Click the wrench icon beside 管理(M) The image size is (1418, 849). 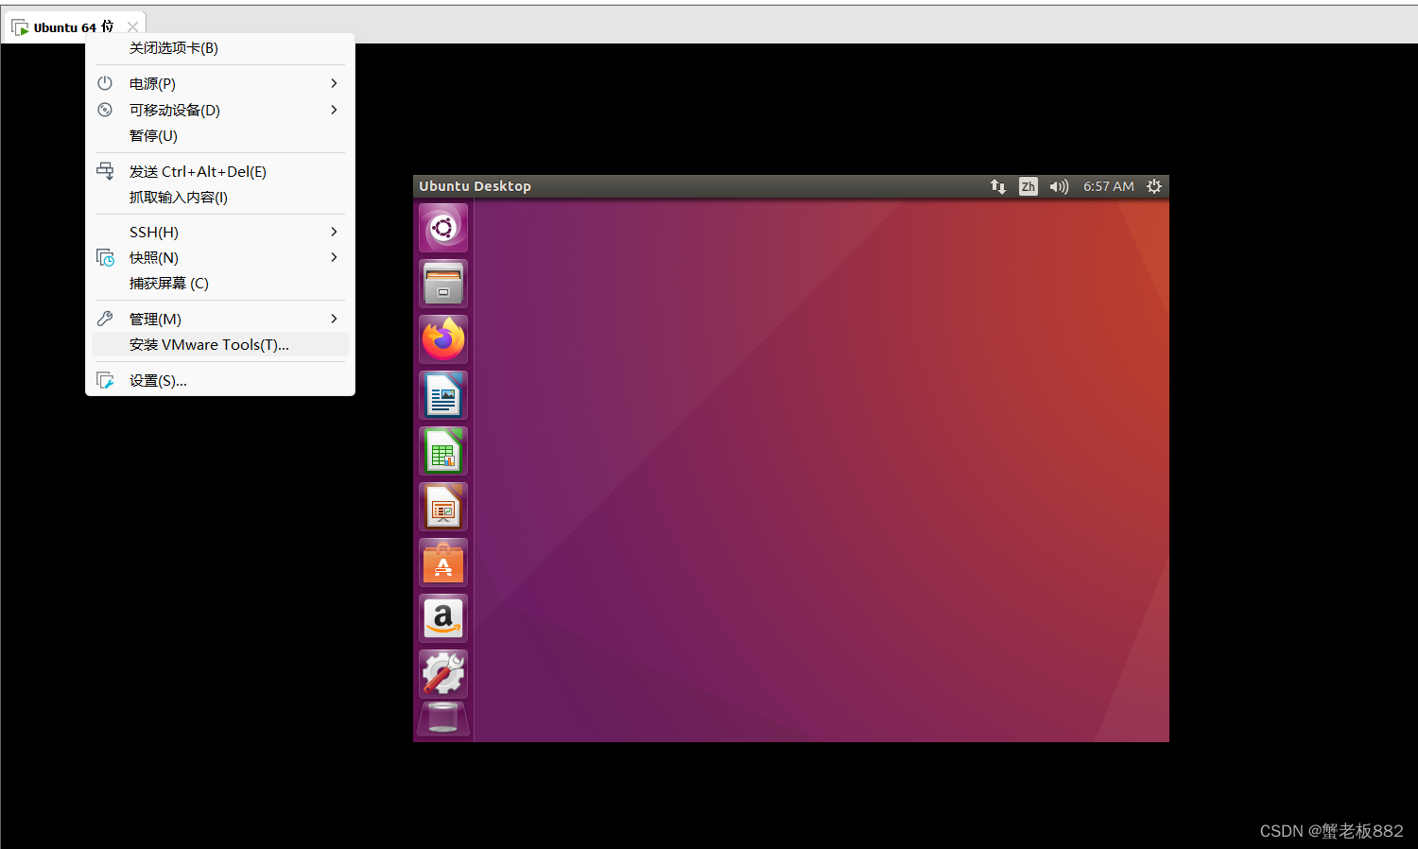tap(105, 319)
